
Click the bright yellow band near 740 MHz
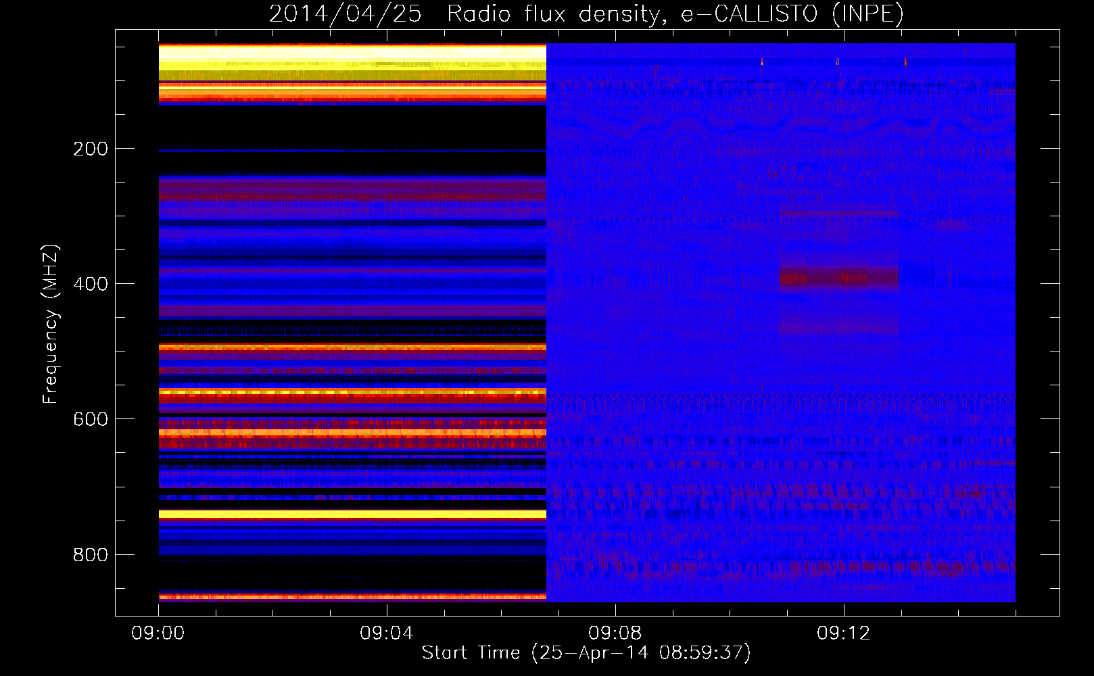coord(352,514)
